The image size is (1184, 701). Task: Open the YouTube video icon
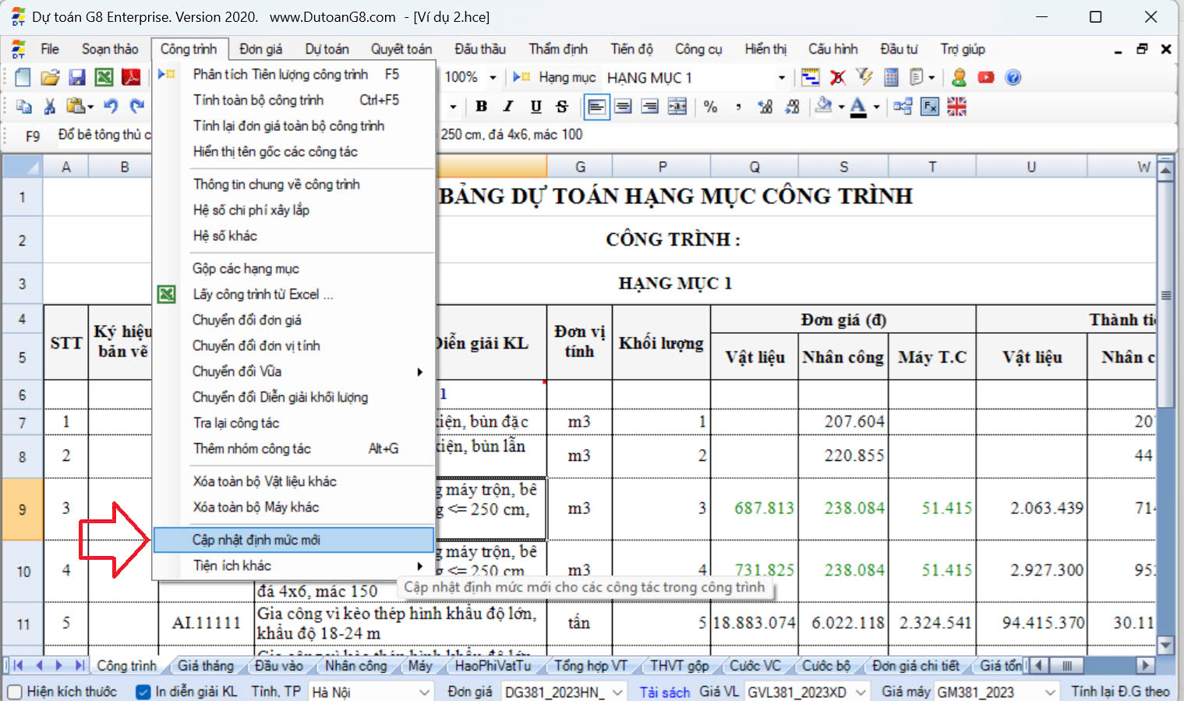pos(986,77)
